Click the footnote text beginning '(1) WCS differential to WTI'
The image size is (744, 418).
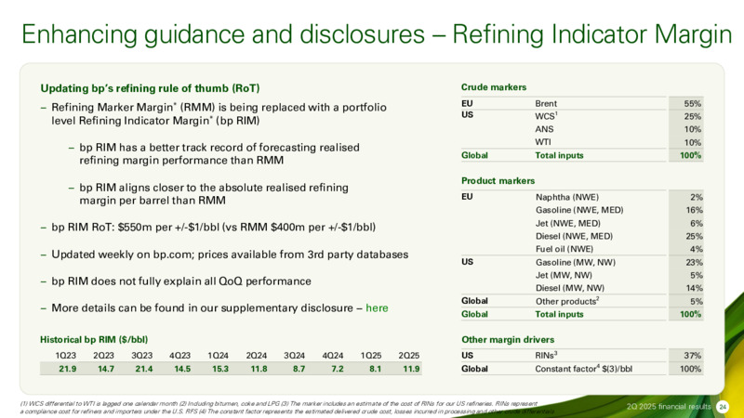(286, 408)
